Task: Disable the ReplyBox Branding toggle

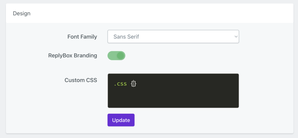Action: [116, 55]
